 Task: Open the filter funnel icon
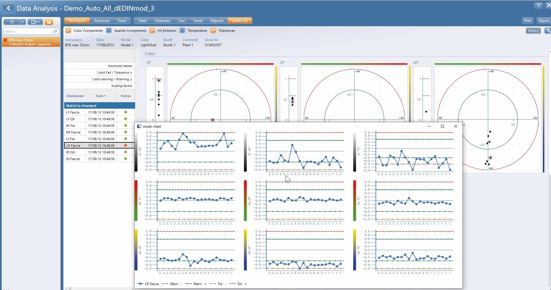tap(539, 5)
